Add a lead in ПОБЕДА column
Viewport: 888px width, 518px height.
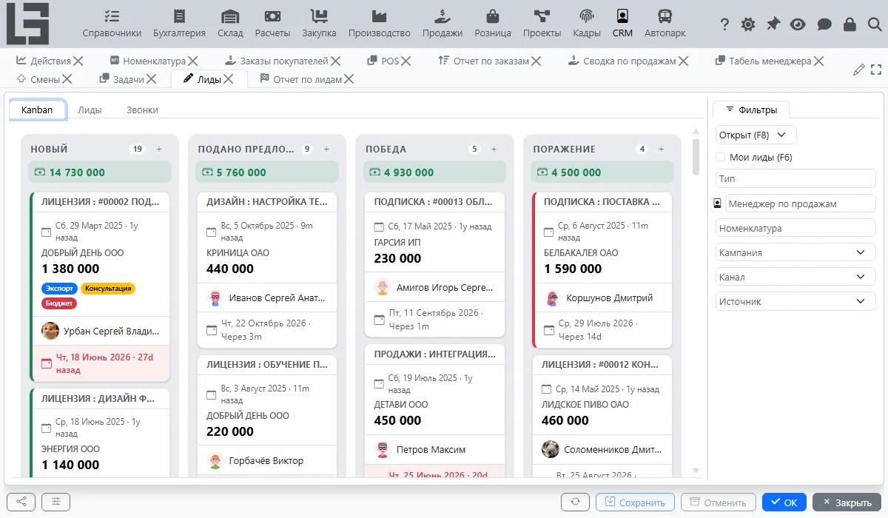tap(494, 149)
